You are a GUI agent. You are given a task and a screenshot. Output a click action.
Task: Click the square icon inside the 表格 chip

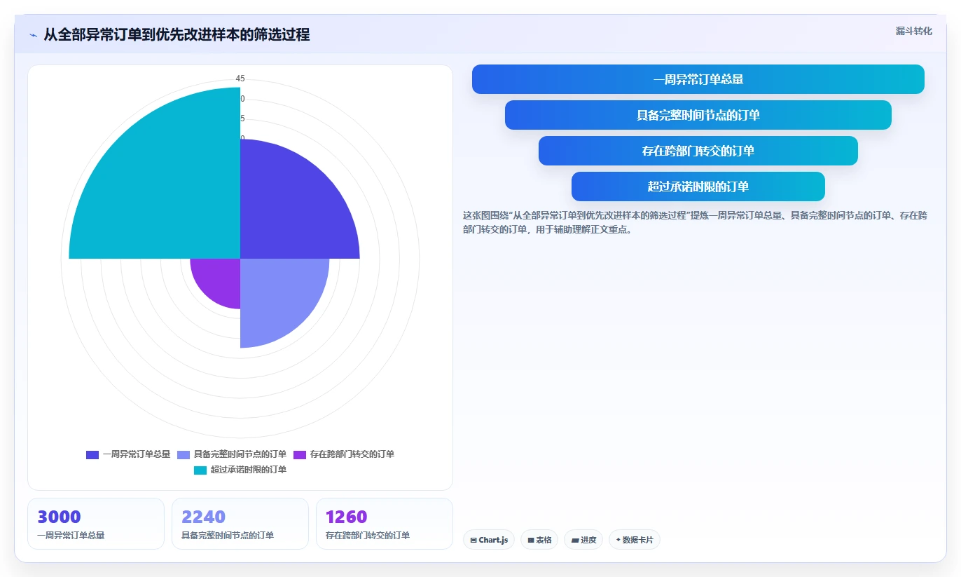pos(531,540)
